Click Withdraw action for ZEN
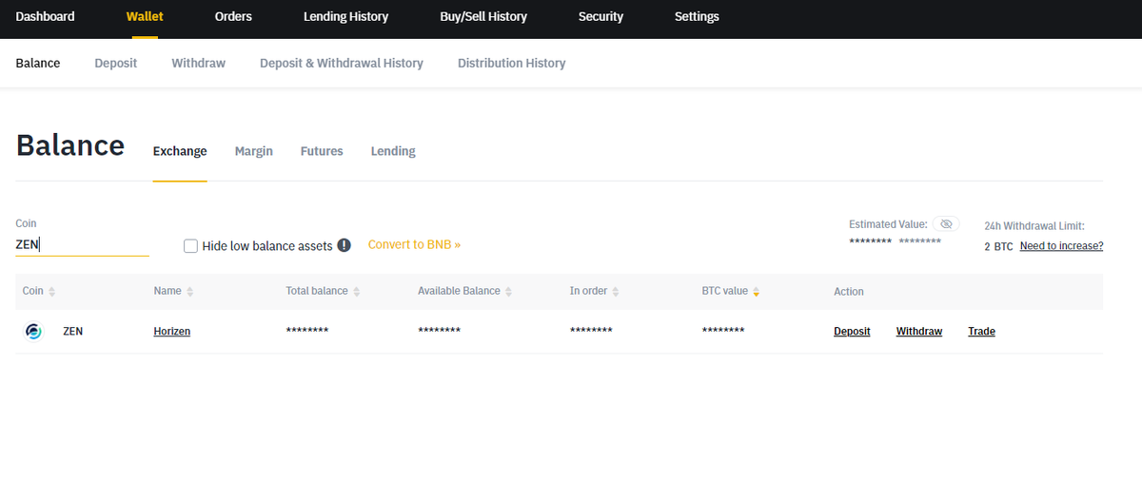Image resolution: width=1142 pixels, height=480 pixels. coord(919,332)
